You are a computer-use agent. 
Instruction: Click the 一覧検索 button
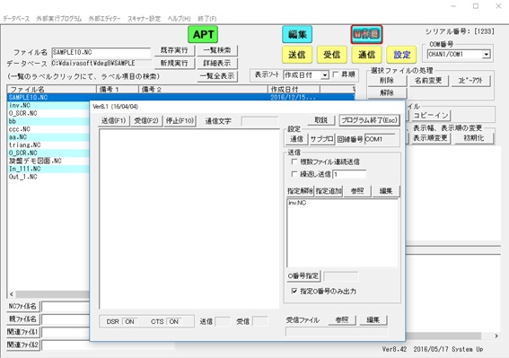[x=217, y=50]
